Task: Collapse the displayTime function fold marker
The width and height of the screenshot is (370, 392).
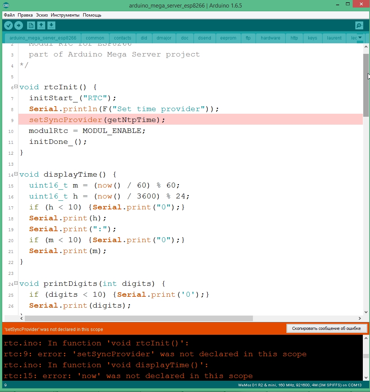Action: coord(16,174)
